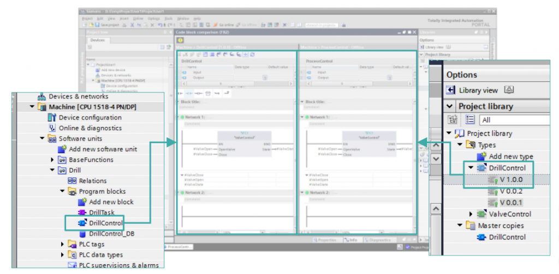
Task: Open the View menu
Action: (111, 18)
